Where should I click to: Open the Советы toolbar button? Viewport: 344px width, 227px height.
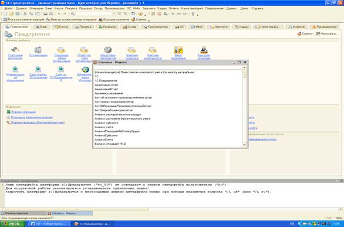(139, 19)
